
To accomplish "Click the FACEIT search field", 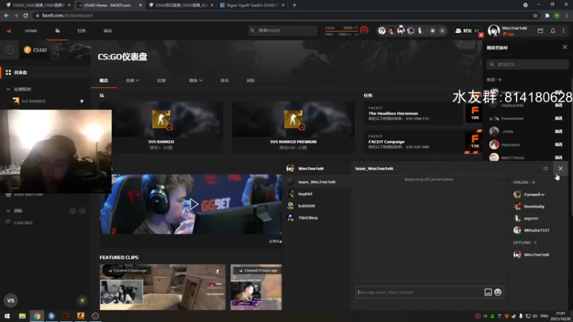I will (282, 31).
